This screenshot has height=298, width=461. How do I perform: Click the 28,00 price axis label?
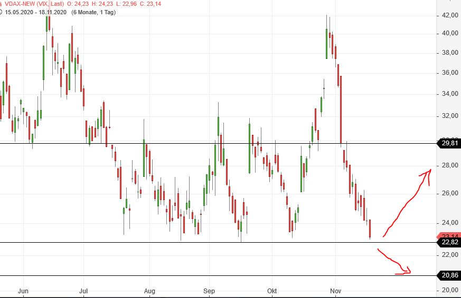(x=450, y=166)
